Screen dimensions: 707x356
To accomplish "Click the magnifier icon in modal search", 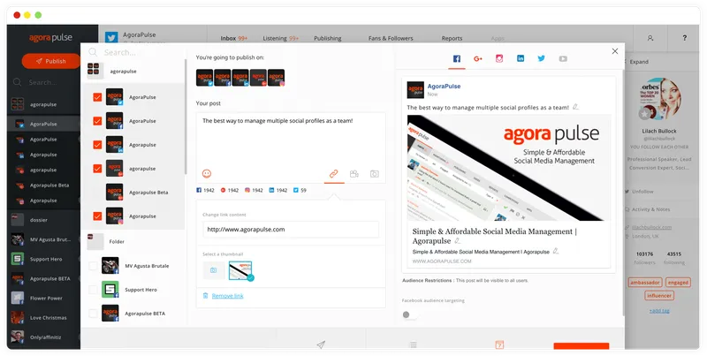I will [93, 52].
